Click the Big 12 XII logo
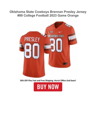Screen dimensions: 96x124 (x=51, y=32)
